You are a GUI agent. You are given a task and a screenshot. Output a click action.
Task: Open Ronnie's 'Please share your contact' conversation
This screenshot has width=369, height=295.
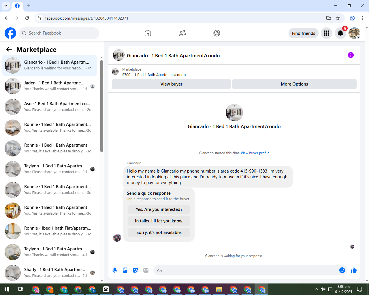[50, 190]
